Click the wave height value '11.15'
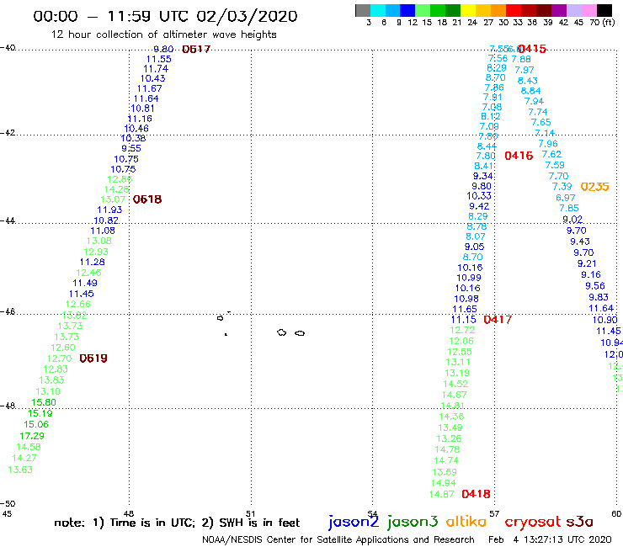This screenshot has width=623, height=547. pos(463,320)
